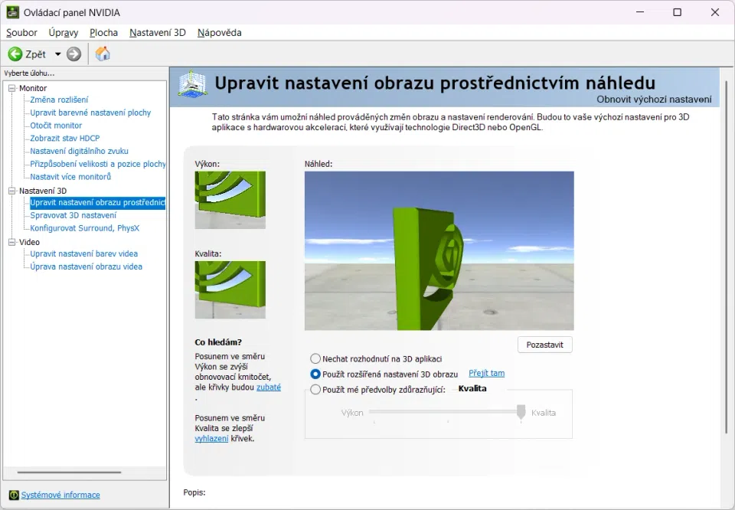Open Nastavení digitálního zvuku

[79, 151]
